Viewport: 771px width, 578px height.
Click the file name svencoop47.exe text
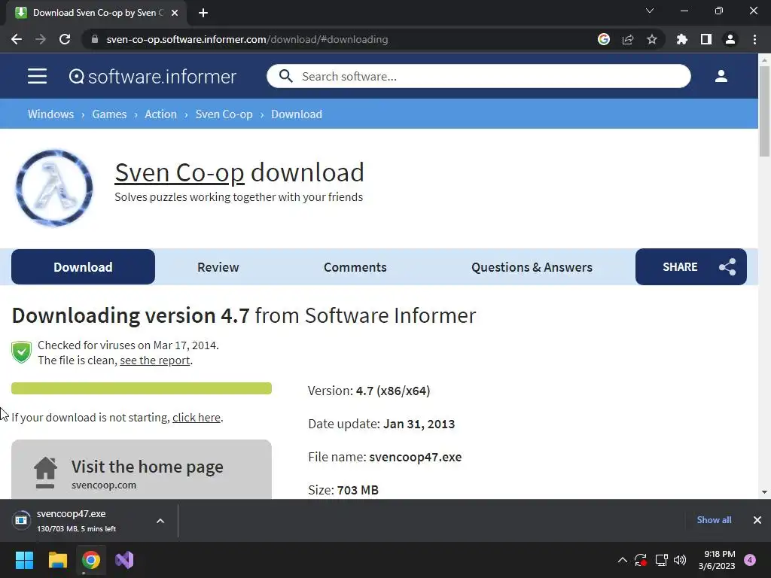point(415,457)
